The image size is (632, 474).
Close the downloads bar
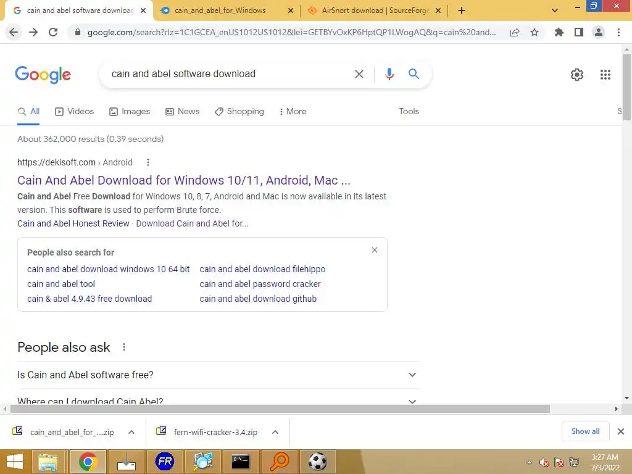coord(621,431)
